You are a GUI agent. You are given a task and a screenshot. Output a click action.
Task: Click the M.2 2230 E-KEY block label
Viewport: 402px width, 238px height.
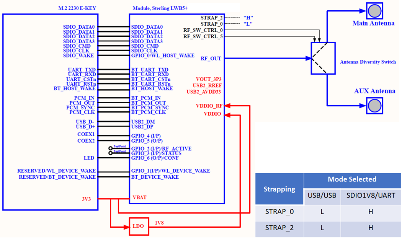point(77,8)
